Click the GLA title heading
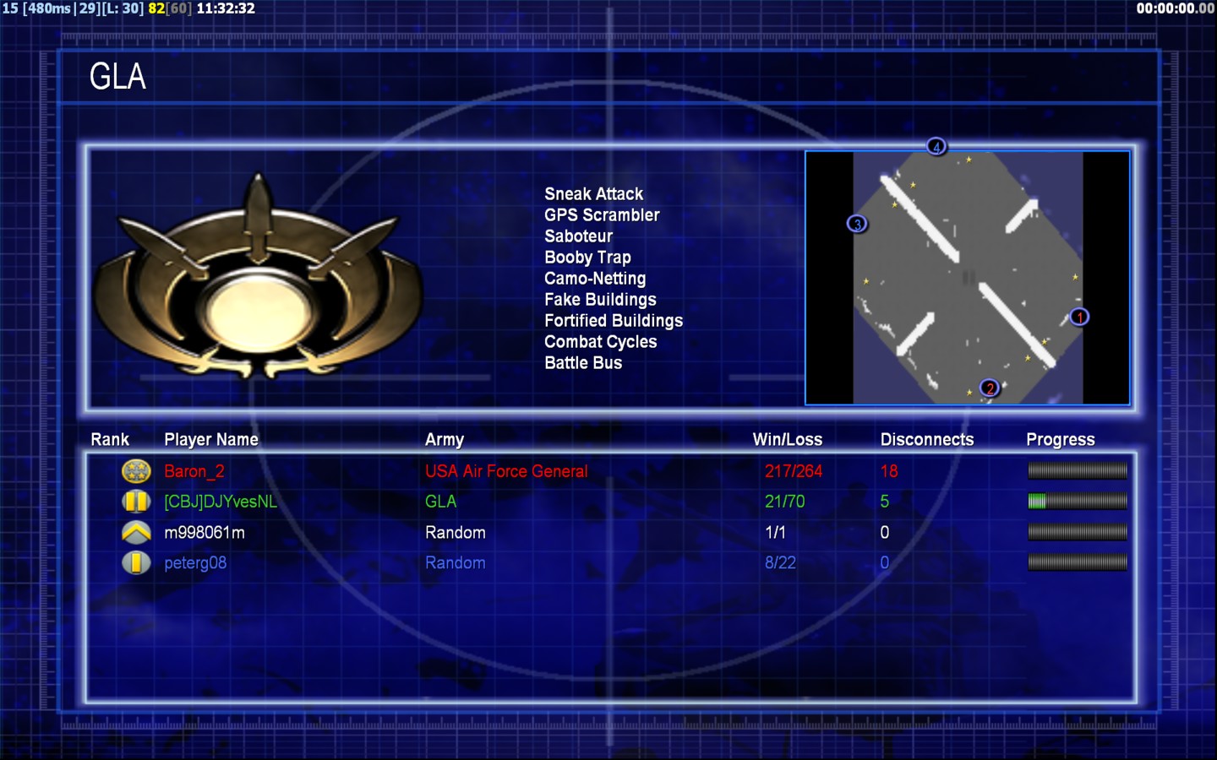Viewport: 1217px width, 760px height. pos(117,77)
